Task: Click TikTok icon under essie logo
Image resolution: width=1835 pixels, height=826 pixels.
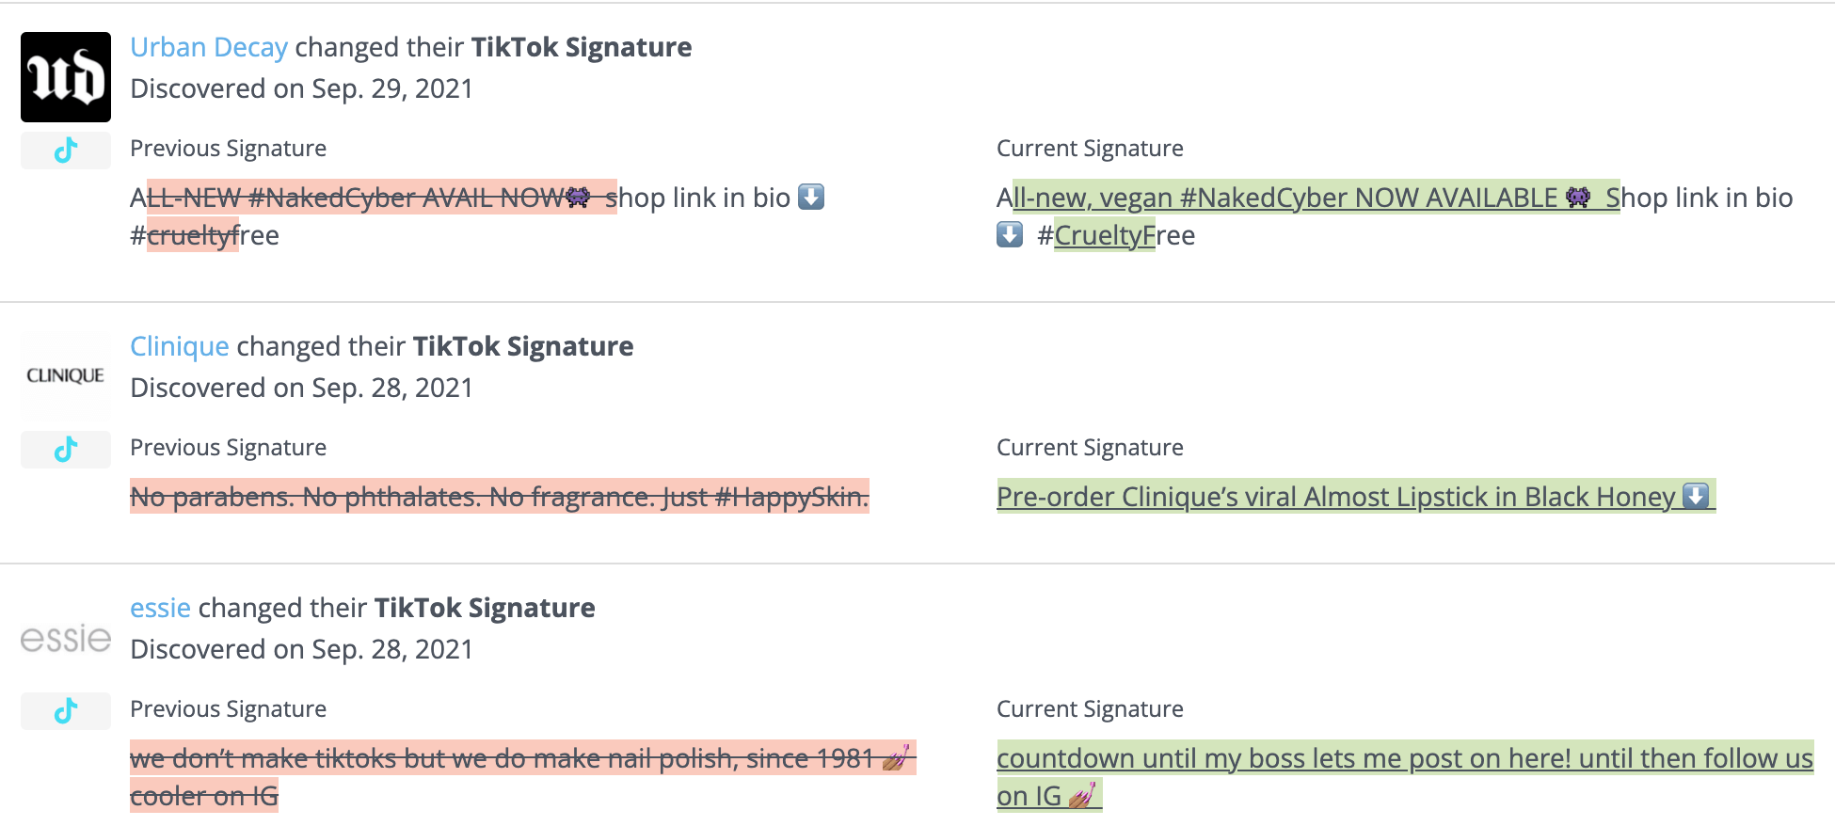Action: 66,711
